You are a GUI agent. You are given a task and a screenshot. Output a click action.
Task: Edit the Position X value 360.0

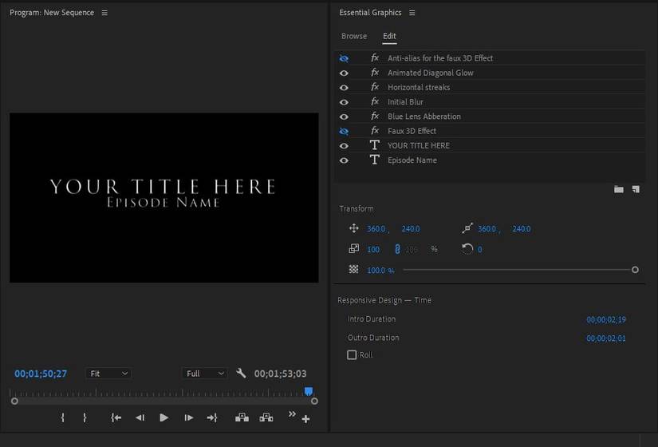point(376,229)
